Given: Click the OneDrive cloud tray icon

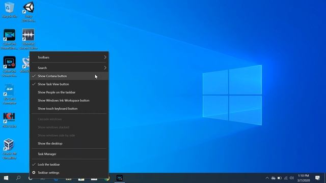Looking at the screenshot, I should pyautogui.click(x=274, y=178).
